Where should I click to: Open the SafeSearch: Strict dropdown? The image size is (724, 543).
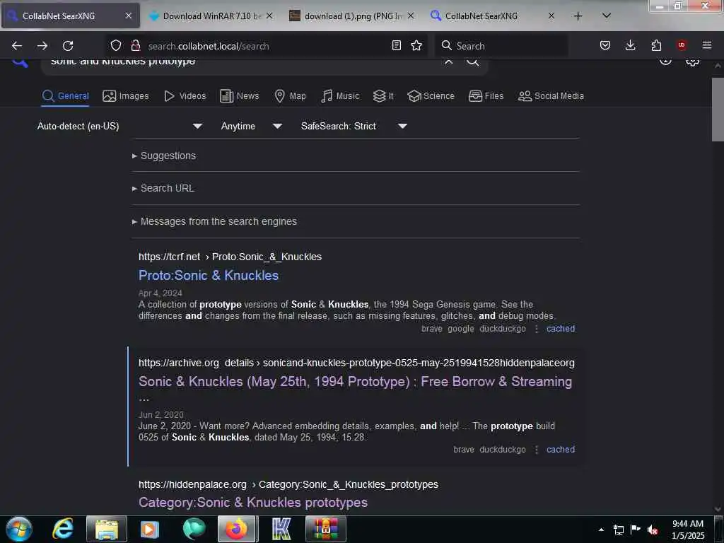coord(354,126)
